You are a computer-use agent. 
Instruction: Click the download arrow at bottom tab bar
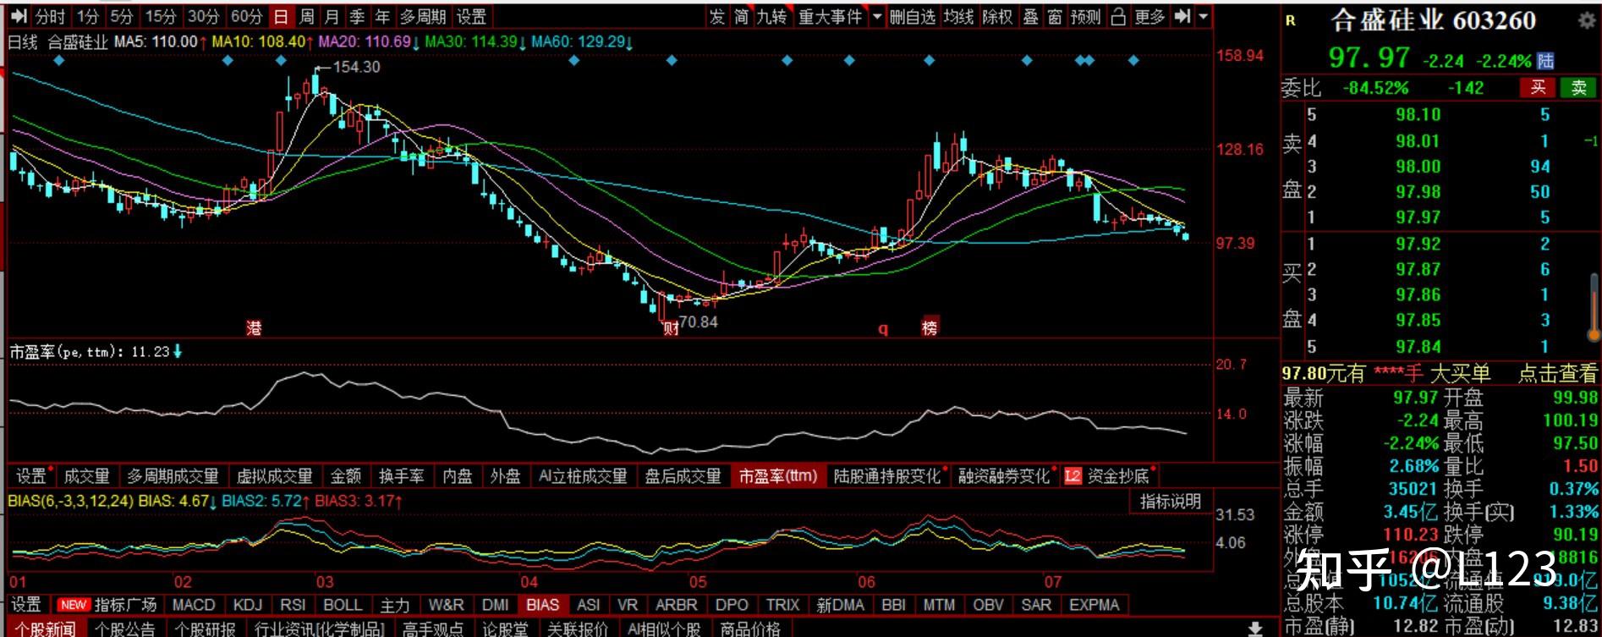[x=1255, y=628]
